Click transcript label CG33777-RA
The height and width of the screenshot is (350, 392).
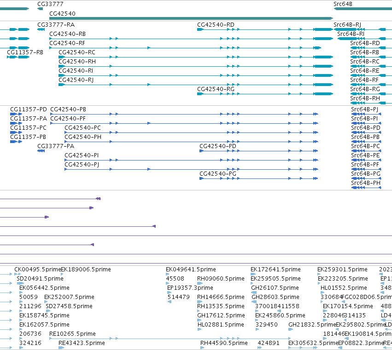(56, 25)
